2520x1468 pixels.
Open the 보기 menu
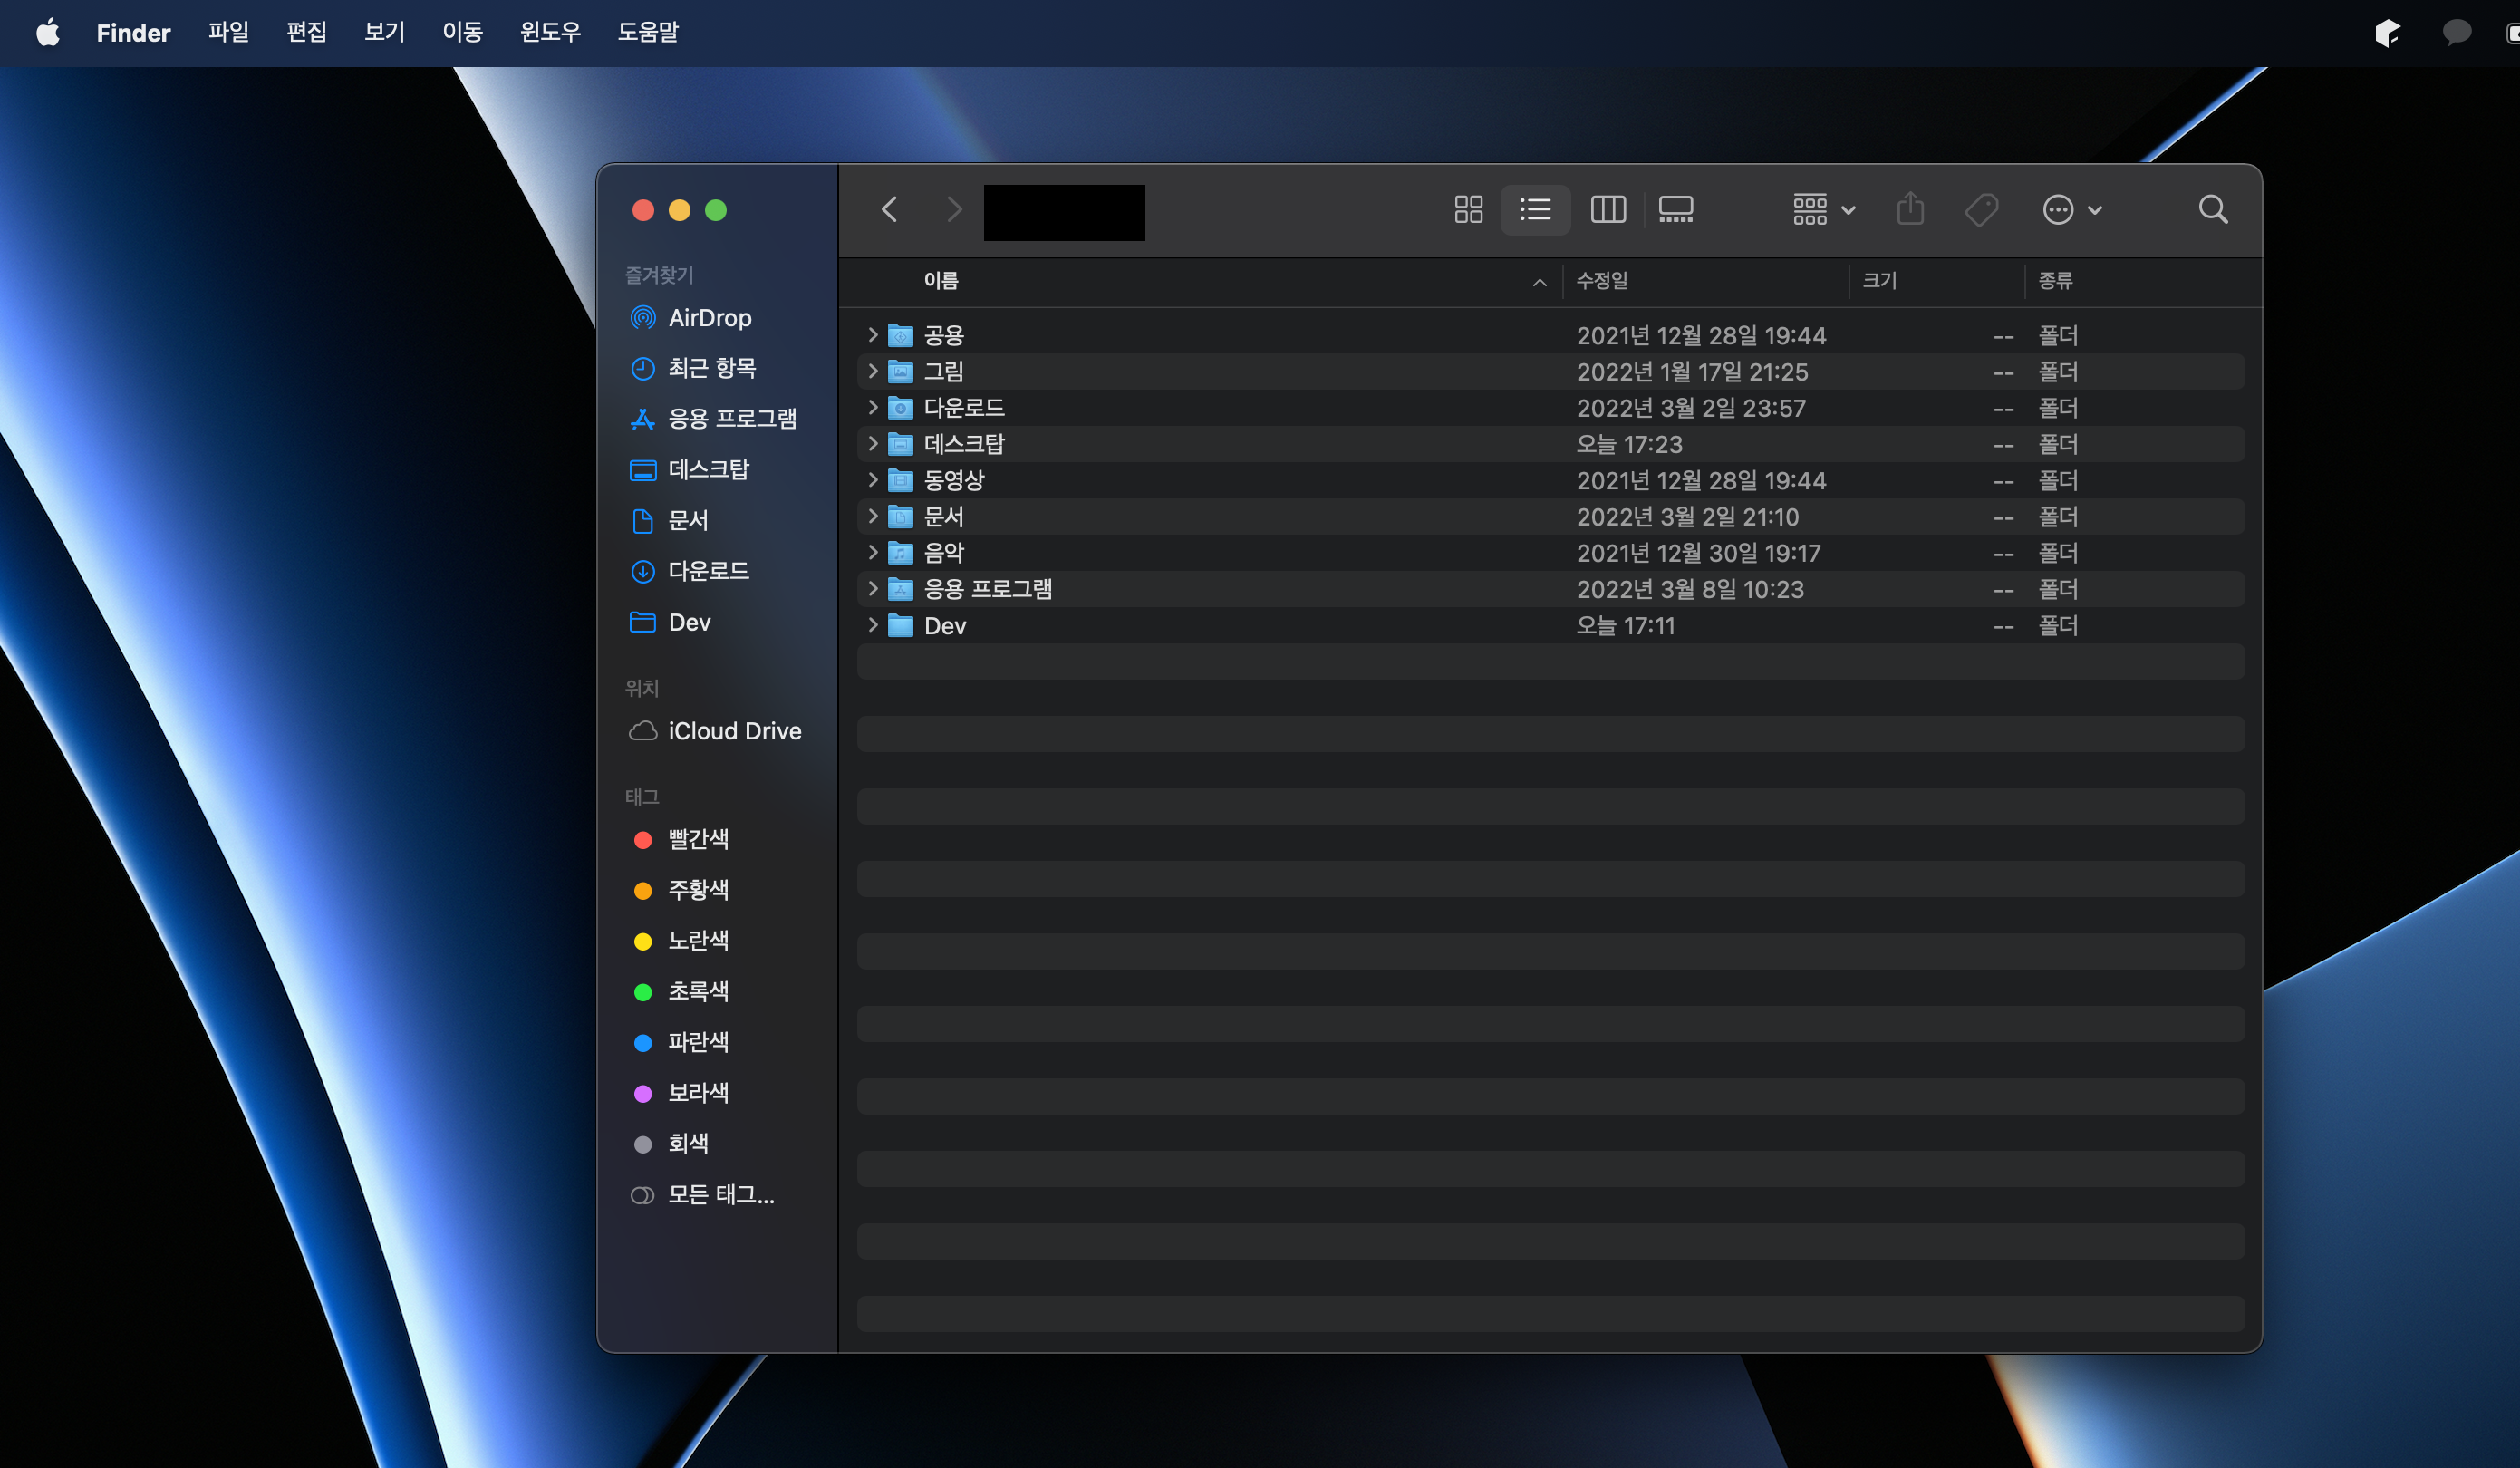pos(384,32)
